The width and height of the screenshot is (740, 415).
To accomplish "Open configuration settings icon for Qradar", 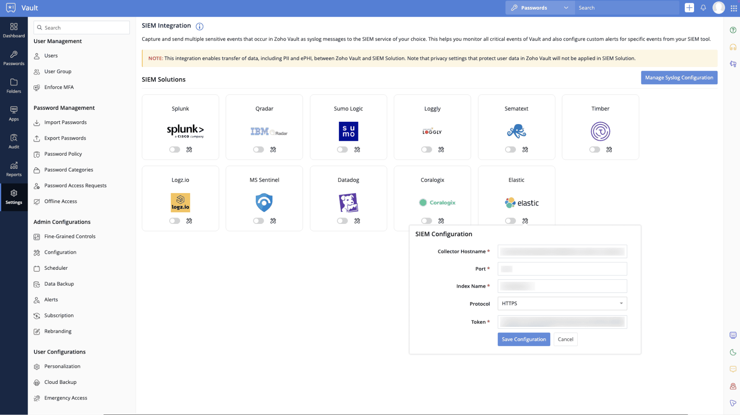I will click(x=273, y=150).
